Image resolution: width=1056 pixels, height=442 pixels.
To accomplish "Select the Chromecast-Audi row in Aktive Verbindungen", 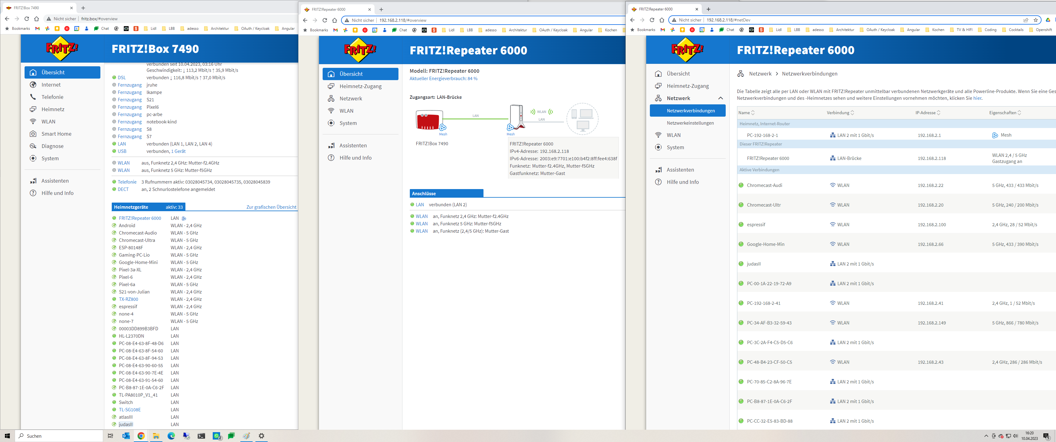I will [x=896, y=185].
